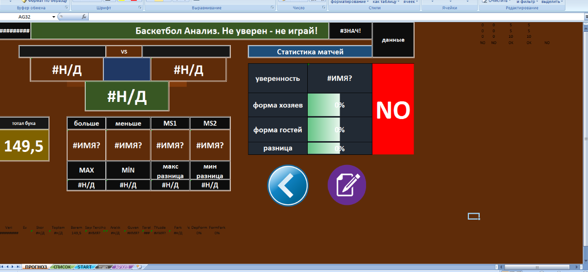Open the Alignment group dialog launcher
588x272 pixels.
point(272,8)
